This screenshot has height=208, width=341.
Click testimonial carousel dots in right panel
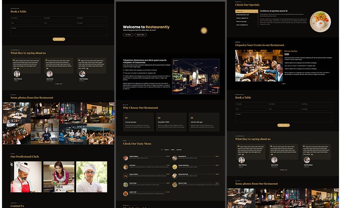click(283, 170)
